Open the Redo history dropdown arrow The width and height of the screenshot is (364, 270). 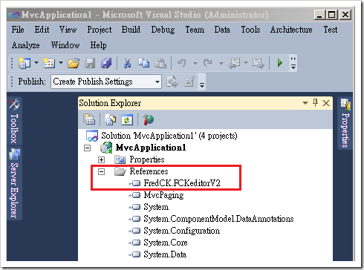221,63
